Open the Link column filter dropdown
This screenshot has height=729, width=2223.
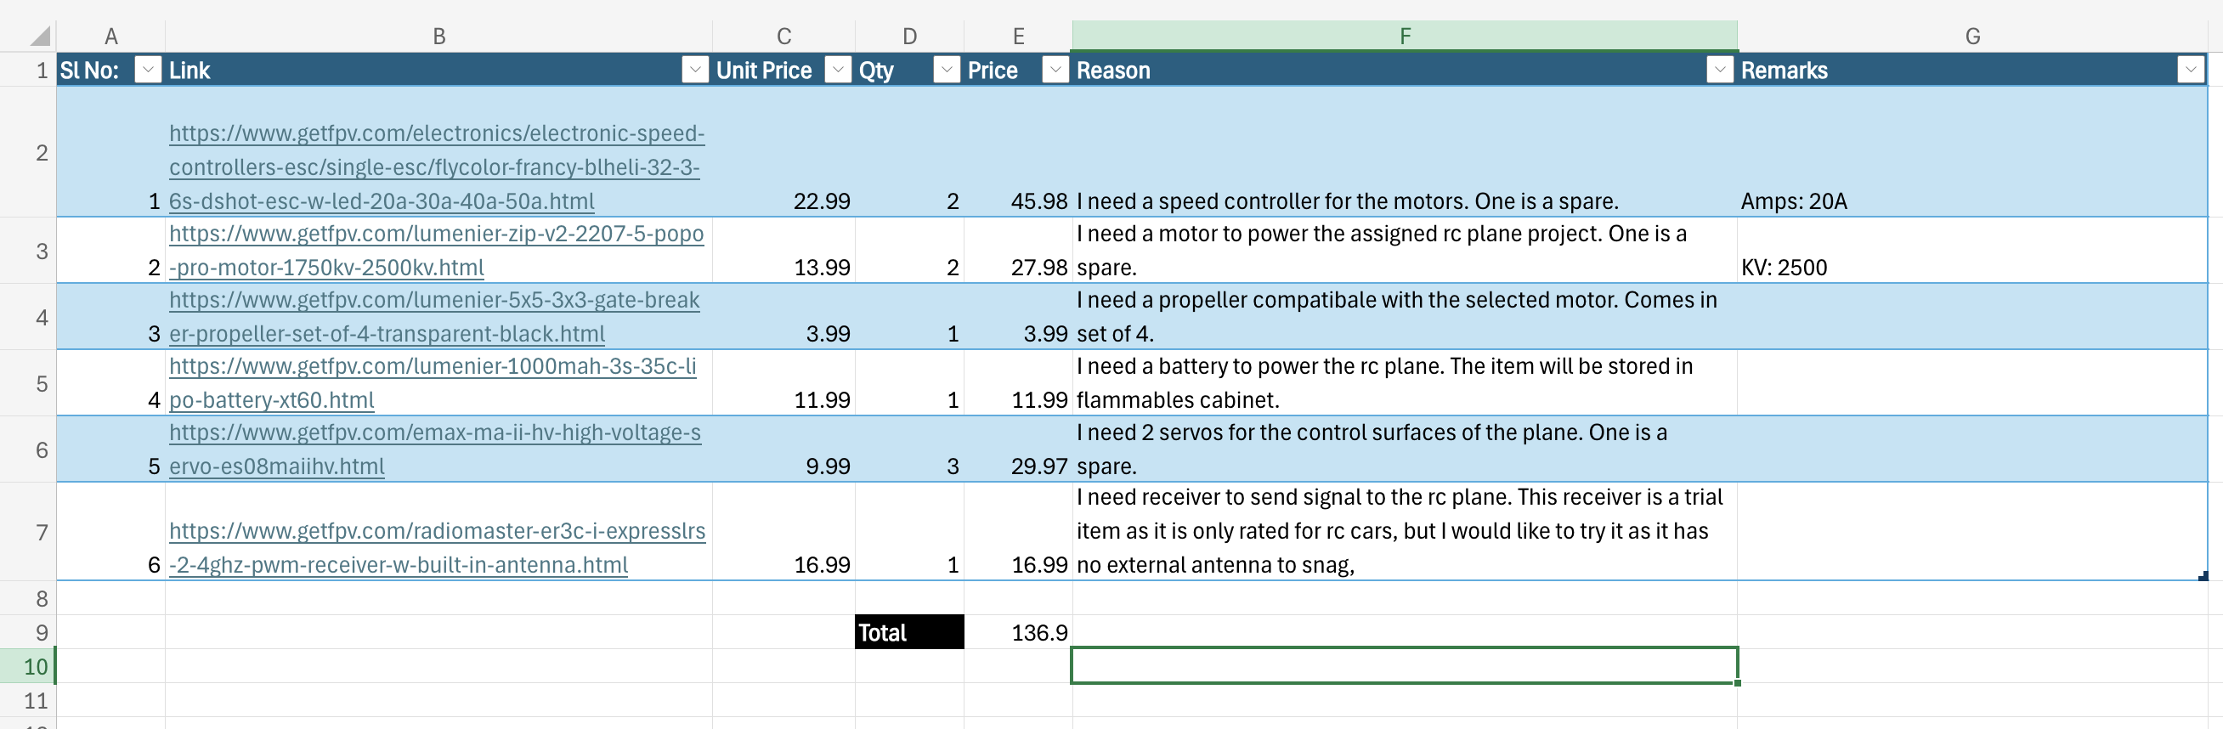click(x=693, y=70)
